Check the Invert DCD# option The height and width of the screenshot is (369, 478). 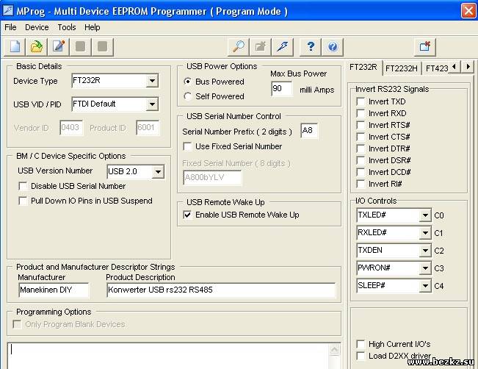click(361, 172)
